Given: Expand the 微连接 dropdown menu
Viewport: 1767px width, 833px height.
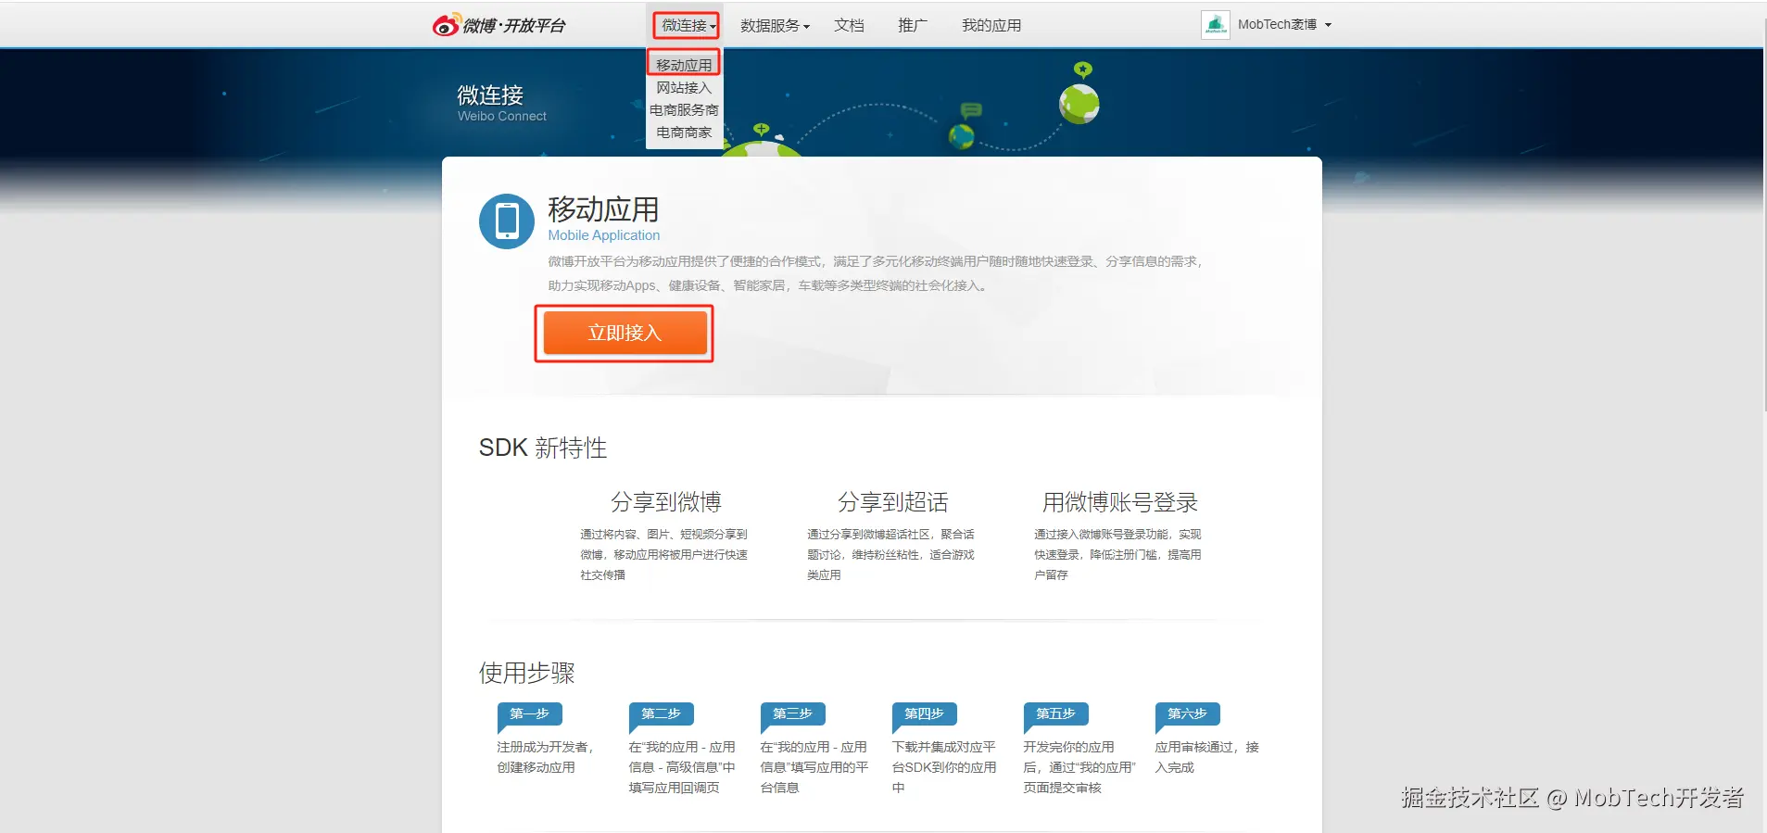Looking at the screenshot, I should (x=688, y=25).
